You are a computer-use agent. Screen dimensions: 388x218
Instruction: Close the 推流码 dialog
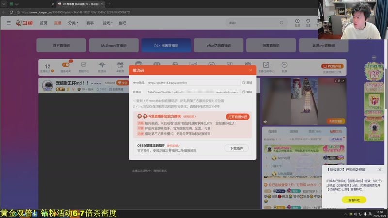point(251,70)
